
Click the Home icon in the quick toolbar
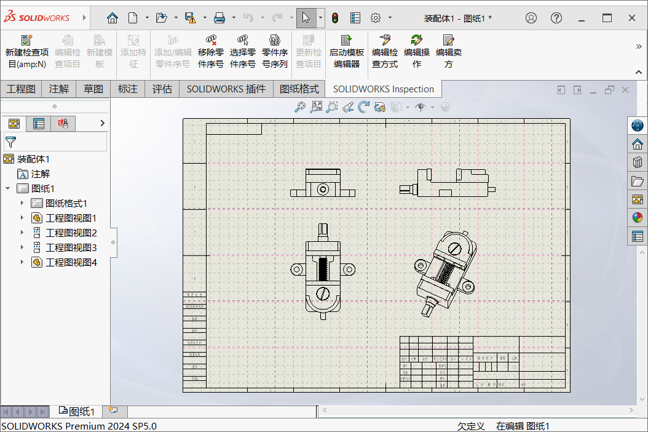(112, 18)
